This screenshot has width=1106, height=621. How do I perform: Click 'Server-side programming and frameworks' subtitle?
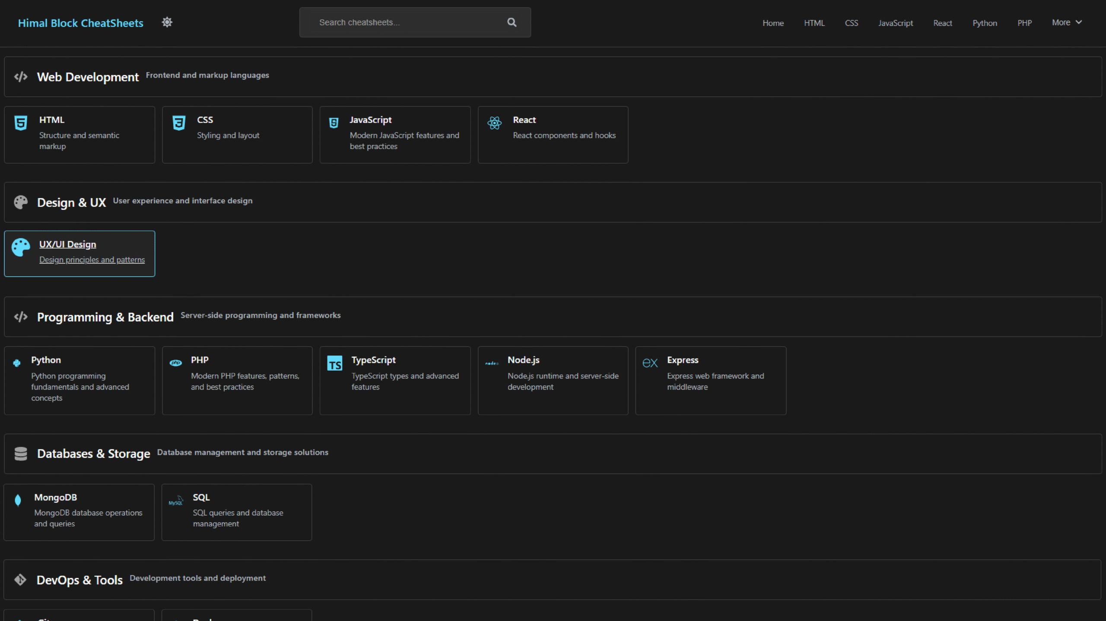coord(261,315)
